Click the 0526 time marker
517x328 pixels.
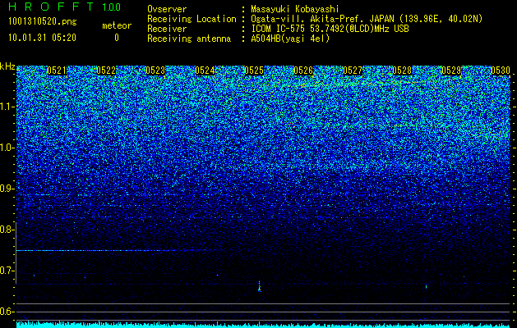[x=303, y=71]
